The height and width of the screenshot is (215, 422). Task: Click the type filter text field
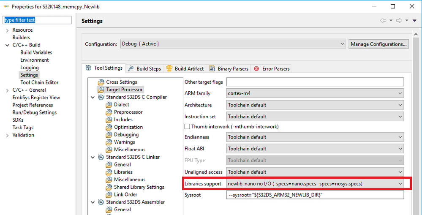pos(37,20)
